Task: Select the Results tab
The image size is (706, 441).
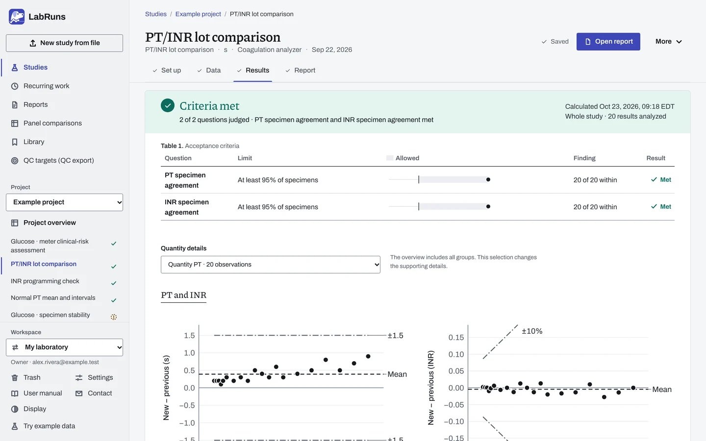Action: pos(253,71)
